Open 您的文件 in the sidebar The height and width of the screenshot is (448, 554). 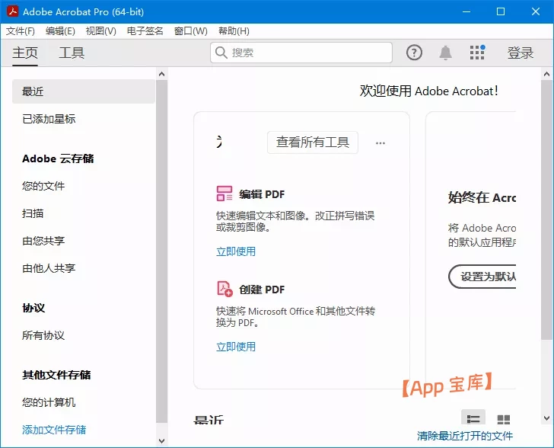coord(43,186)
